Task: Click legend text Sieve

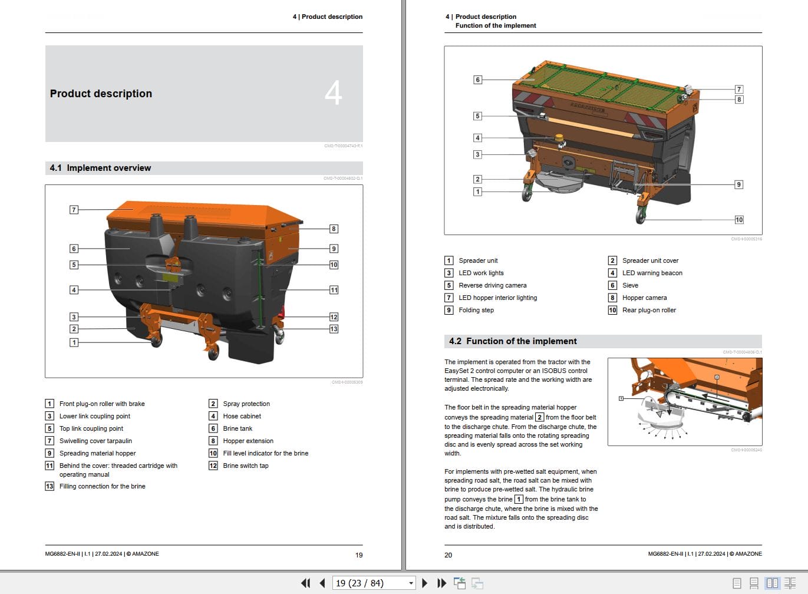Action: point(630,285)
